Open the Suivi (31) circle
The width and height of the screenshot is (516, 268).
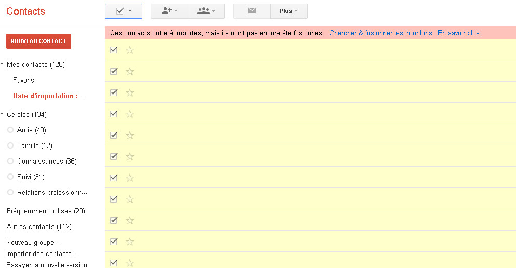31,177
